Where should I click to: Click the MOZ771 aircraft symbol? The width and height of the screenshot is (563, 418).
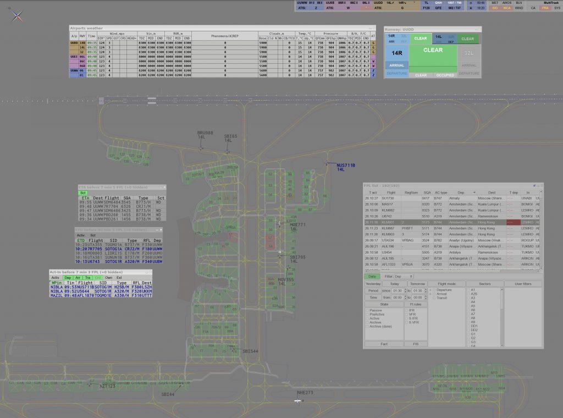pyautogui.click(x=279, y=223)
